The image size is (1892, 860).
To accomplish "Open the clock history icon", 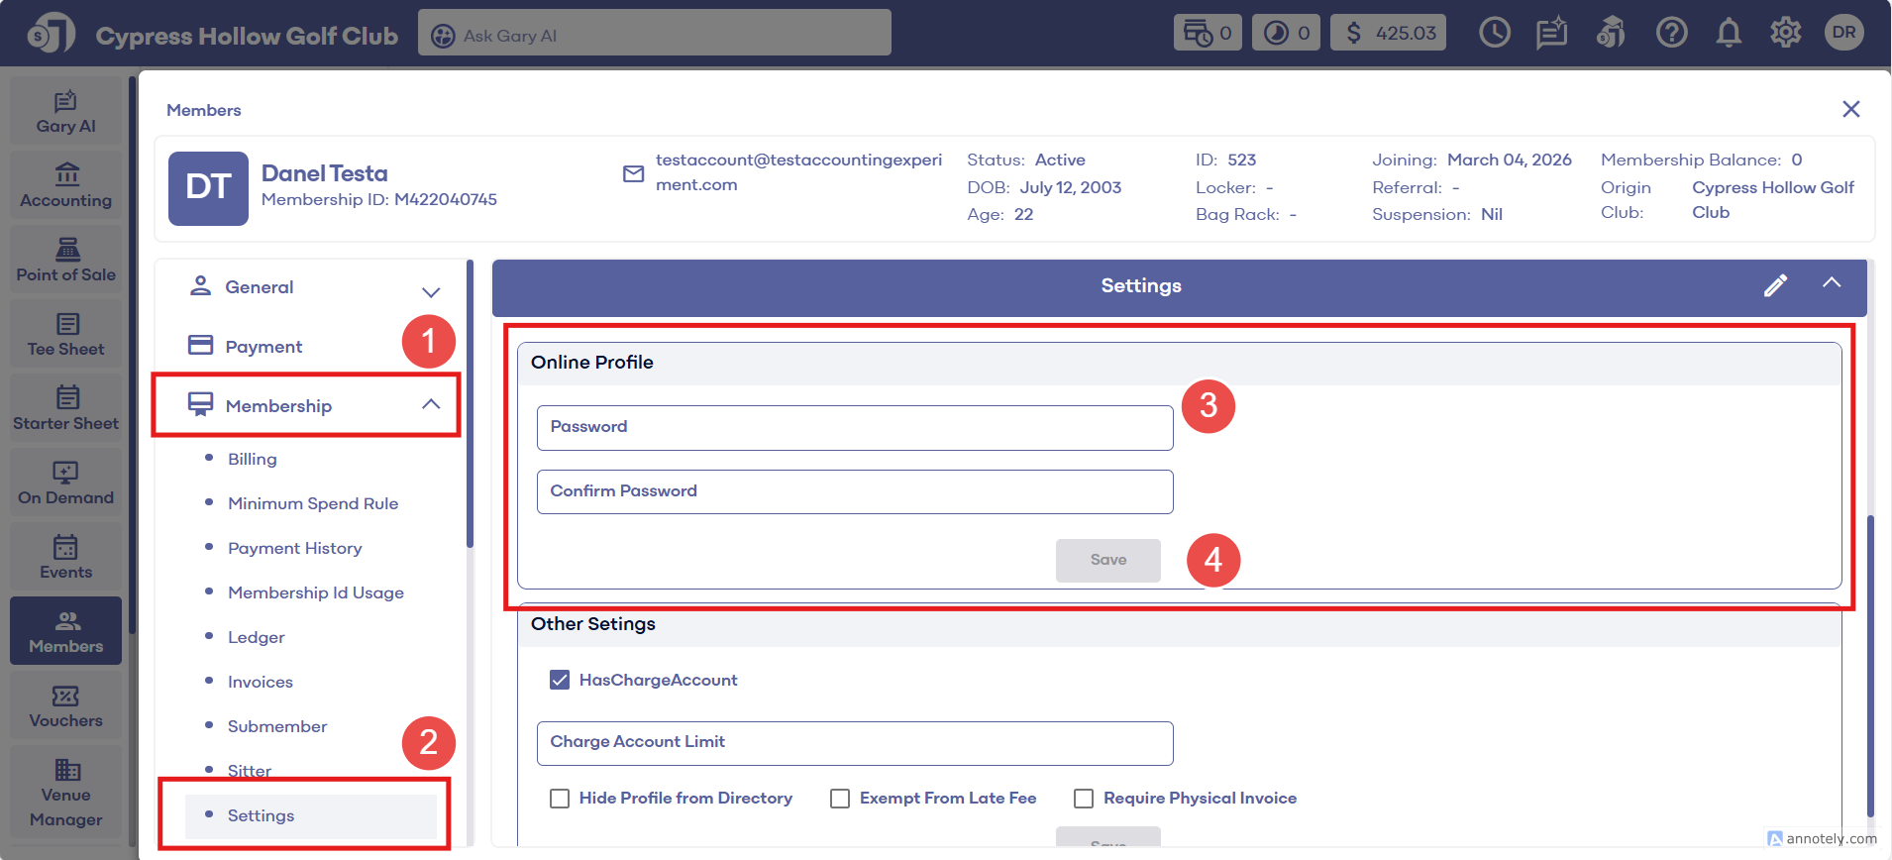I will point(1494,34).
